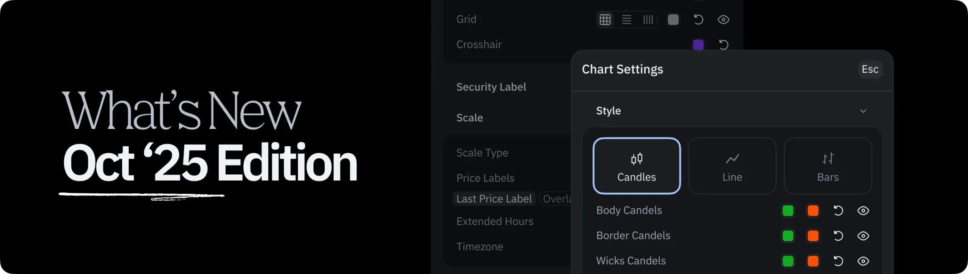Collapse the Style section chevron

[863, 111]
